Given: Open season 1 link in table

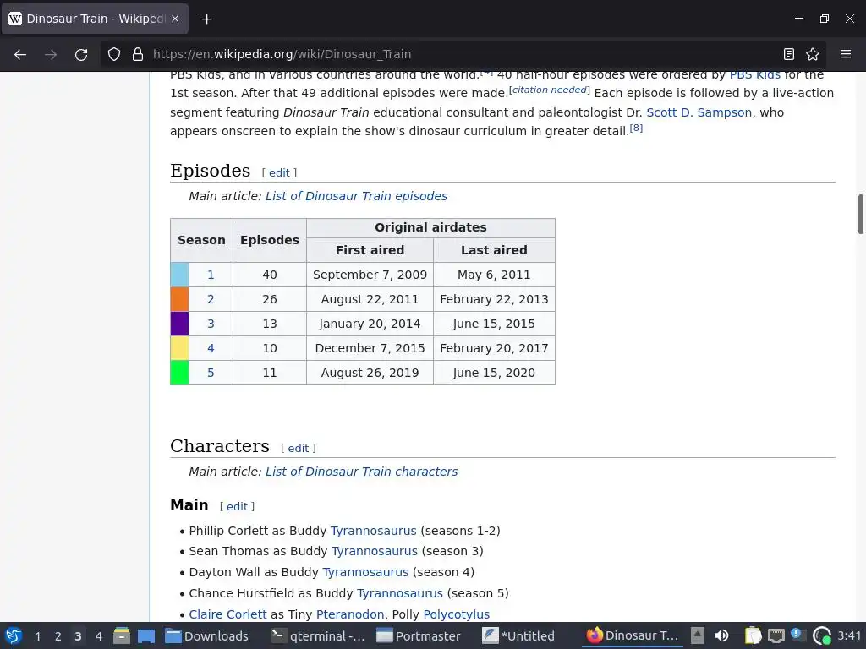Looking at the screenshot, I should click(211, 275).
